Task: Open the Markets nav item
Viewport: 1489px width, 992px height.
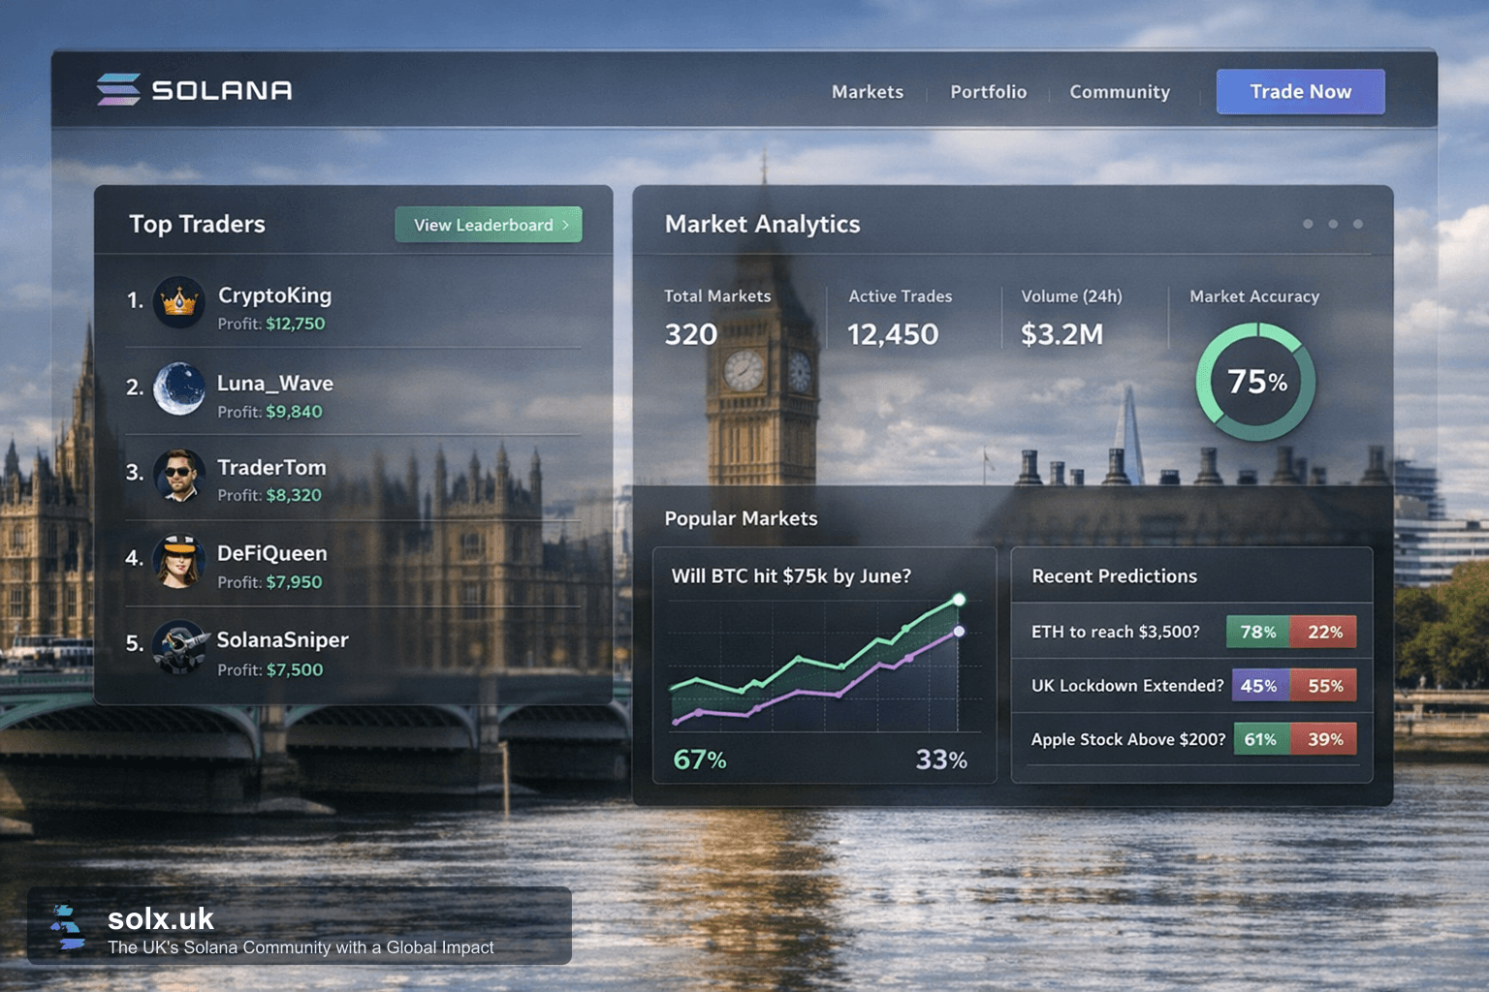Action: click(x=868, y=92)
